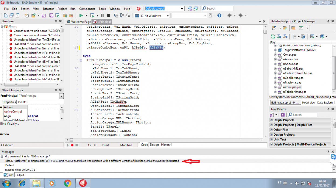Viewport: 336px width, 188px height.
Task: Open the Run button dropdown arrow
Action: [x=86, y=16]
